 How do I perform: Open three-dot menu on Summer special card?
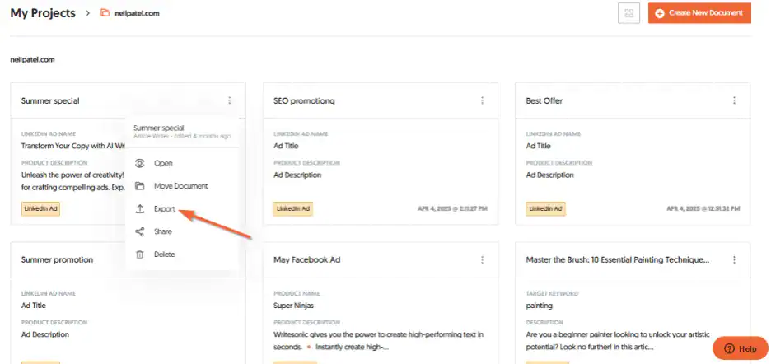click(230, 100)
